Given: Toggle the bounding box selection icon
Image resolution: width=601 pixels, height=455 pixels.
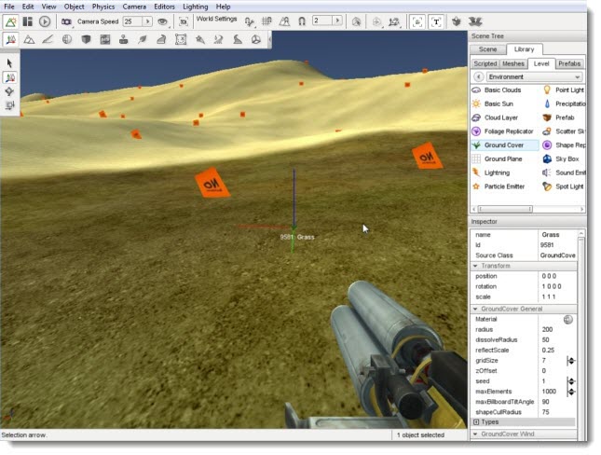Looking at the screenshot, I should pos(356,21).
